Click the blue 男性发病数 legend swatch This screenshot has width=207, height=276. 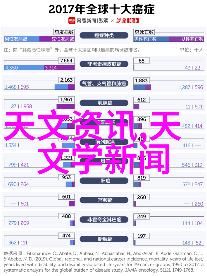22,39
